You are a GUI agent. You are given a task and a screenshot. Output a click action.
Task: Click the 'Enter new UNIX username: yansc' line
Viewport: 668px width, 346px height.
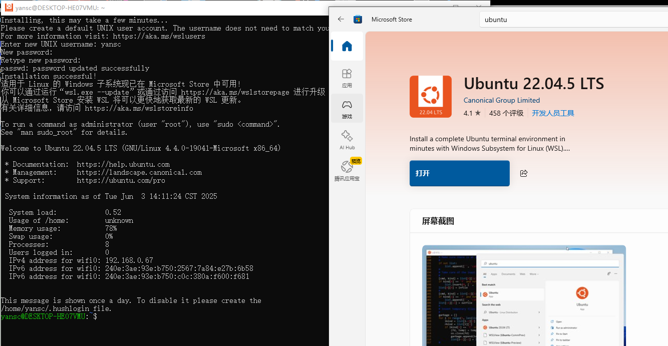coord(61,45)
